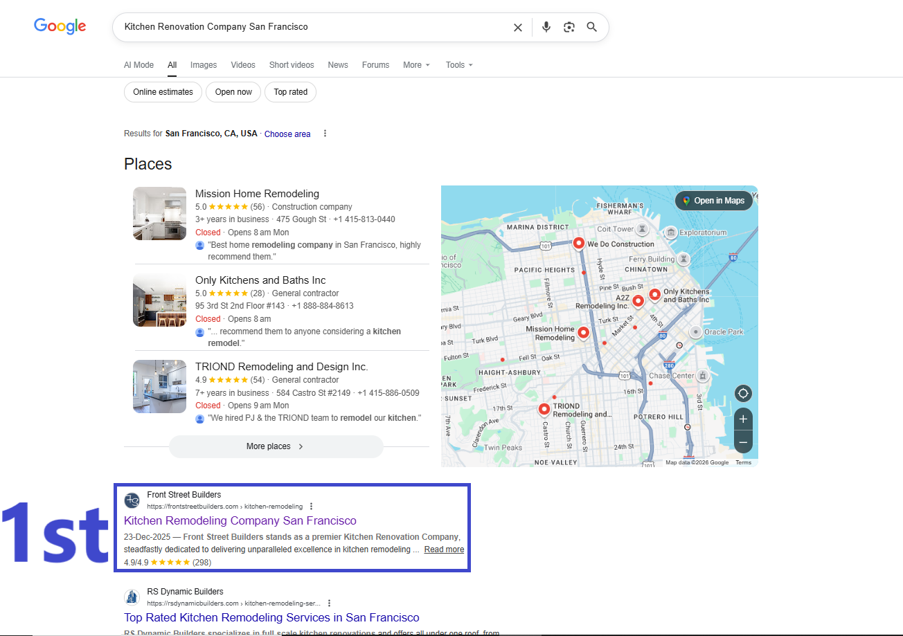
Task: Click the magnifier search icon
Action: click(592, 27)
